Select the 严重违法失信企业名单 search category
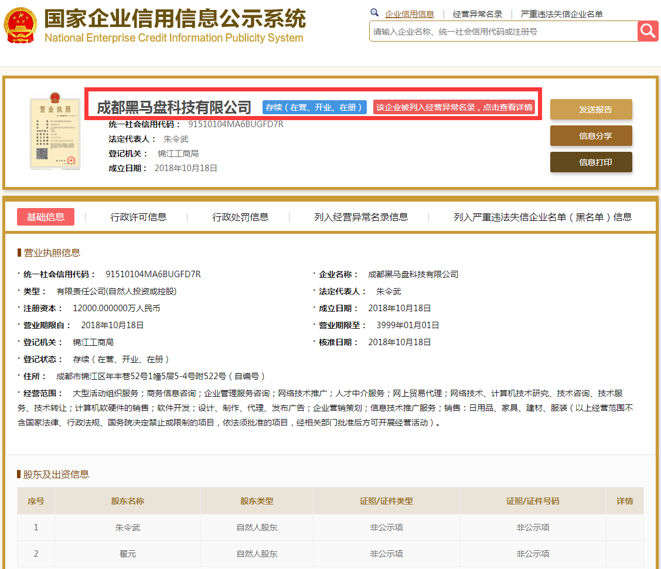 [561, 14]
